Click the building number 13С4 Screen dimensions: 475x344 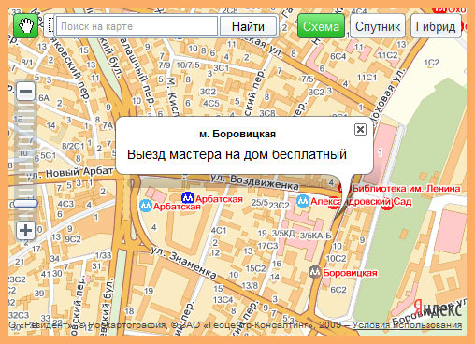tap(223, 300)
